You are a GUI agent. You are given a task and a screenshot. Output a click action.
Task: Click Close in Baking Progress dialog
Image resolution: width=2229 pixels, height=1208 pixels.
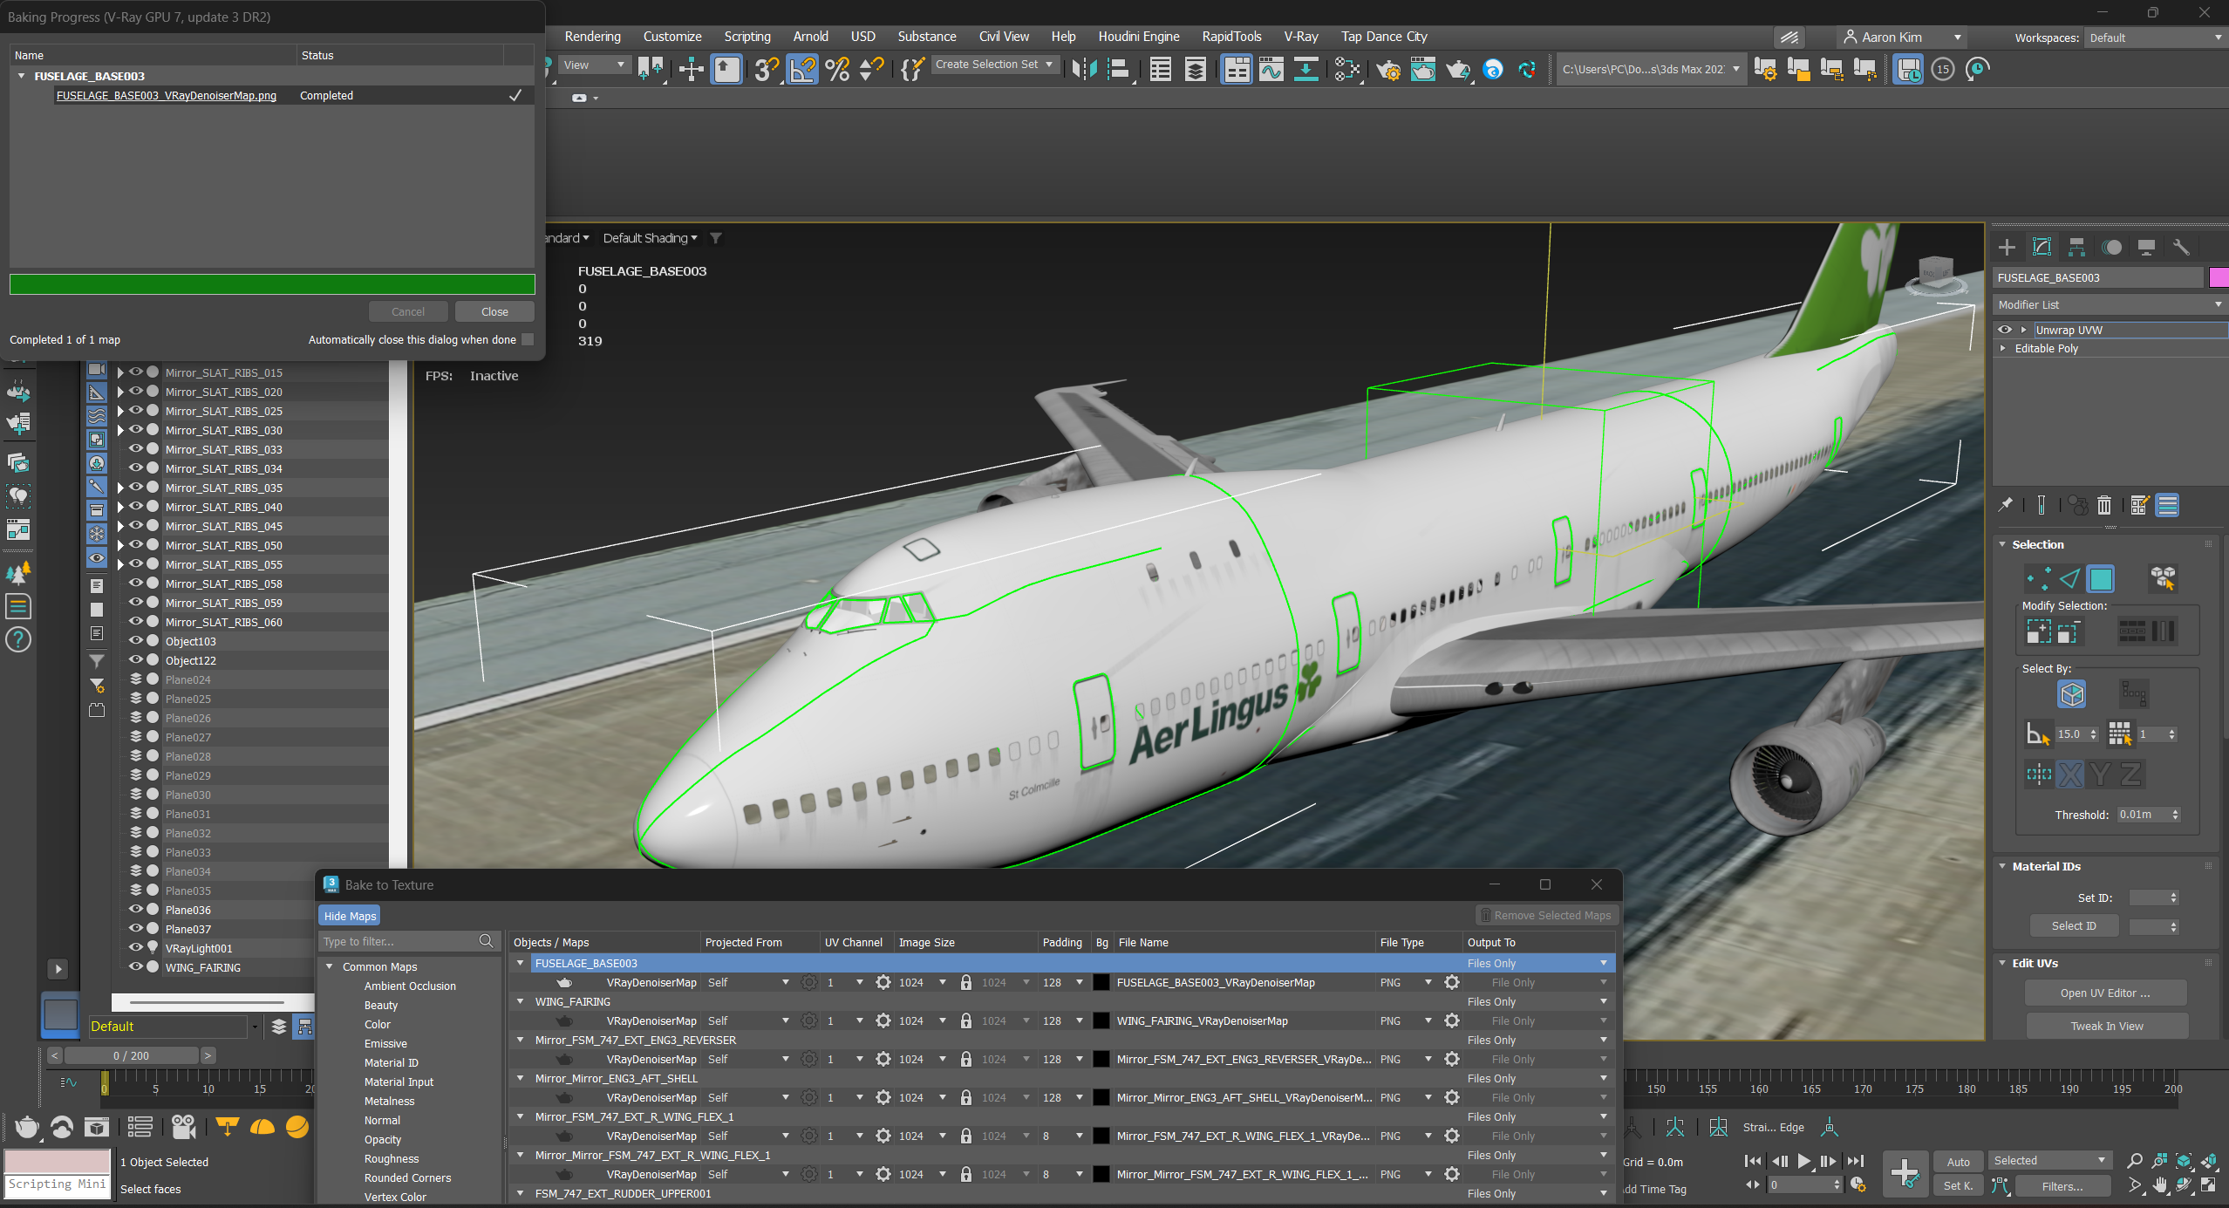tap(494, 311)
